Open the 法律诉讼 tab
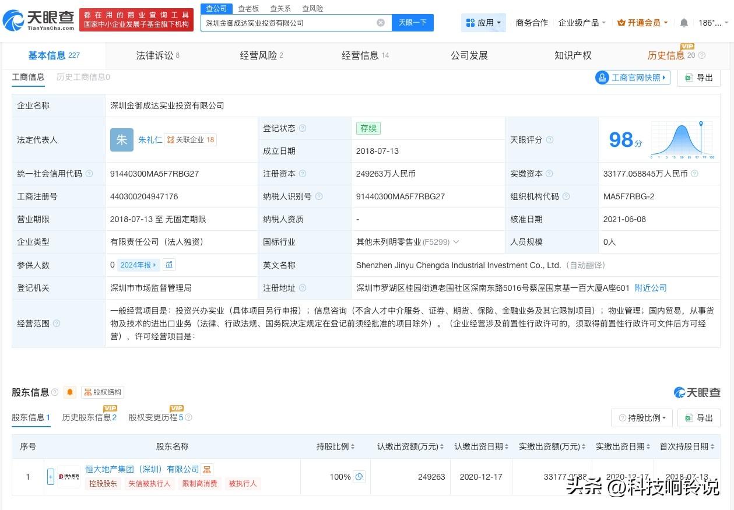The image size is (734, 510). [x=157, y=56]
